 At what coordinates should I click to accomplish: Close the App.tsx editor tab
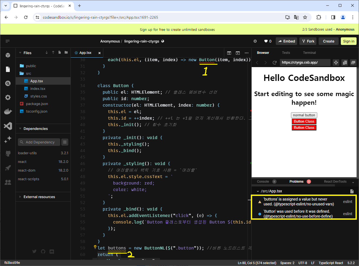point(100,53)
